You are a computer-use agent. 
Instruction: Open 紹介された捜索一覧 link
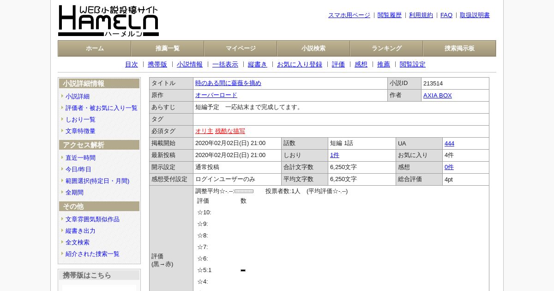(92, 254)
